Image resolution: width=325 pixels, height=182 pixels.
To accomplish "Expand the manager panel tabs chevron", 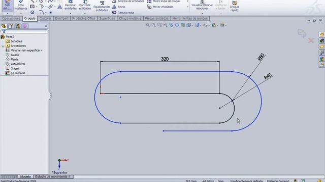I will tap(46, 26).
